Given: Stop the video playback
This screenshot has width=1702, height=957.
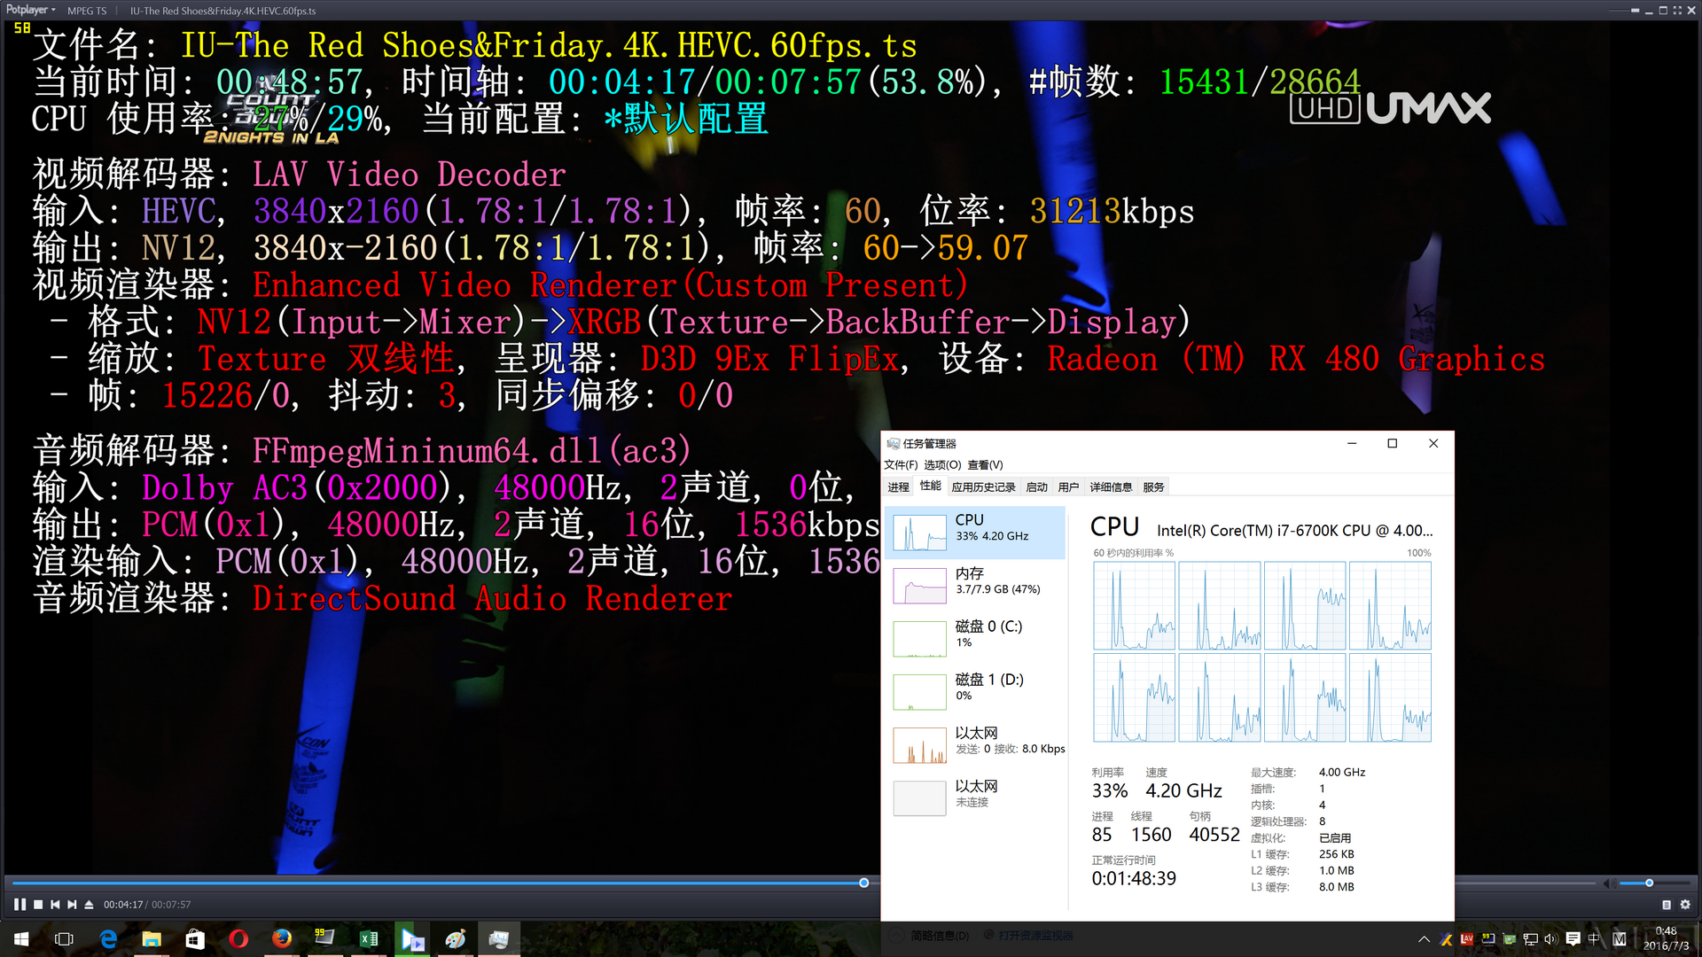Looking at the screenshot, I should coord(38,905).
